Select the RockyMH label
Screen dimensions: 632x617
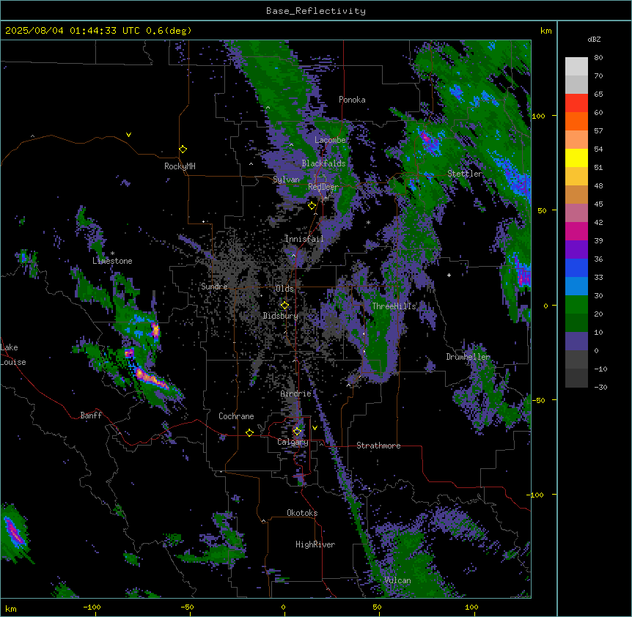[x=180, y=166]
